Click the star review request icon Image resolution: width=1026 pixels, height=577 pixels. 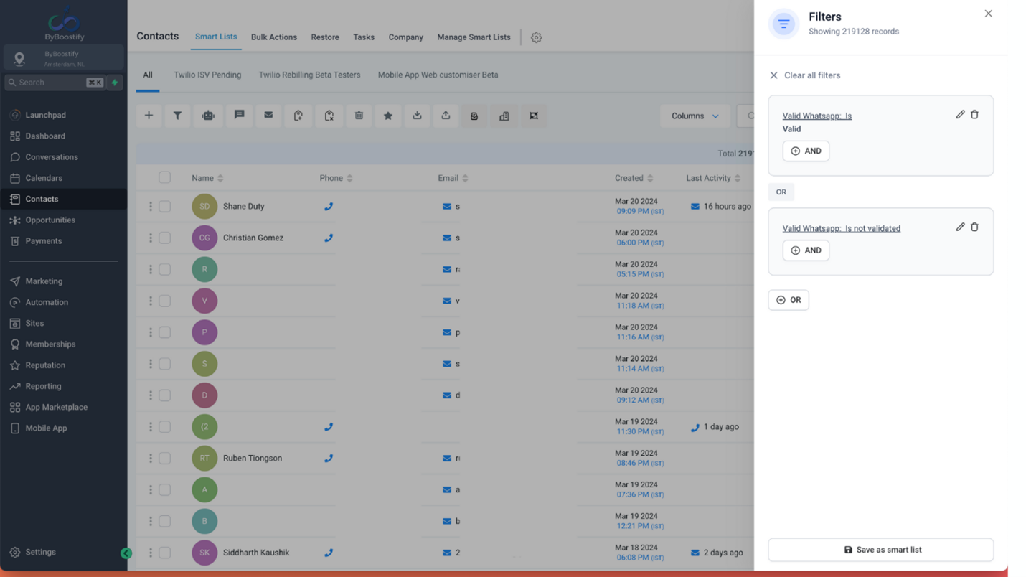click(388, 116)
